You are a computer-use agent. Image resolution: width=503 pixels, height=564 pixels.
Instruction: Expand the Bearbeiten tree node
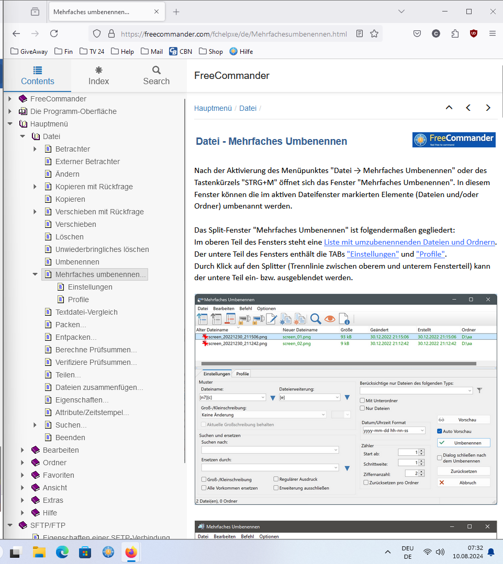[x=23, y=450]
